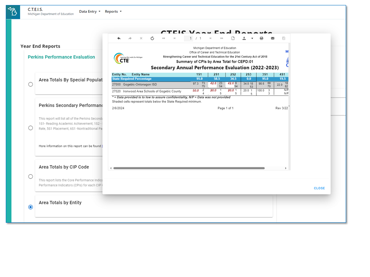Screen dimensions: 370x277
Task: Click the report viewer back arrow
Action: point(119,38)
